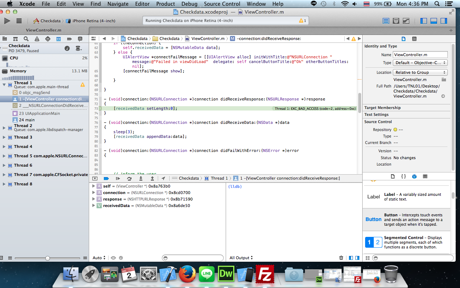Toggle breakpoints activation in debug bar
Viewport: 460px width, 288px height.
[106, 178]
